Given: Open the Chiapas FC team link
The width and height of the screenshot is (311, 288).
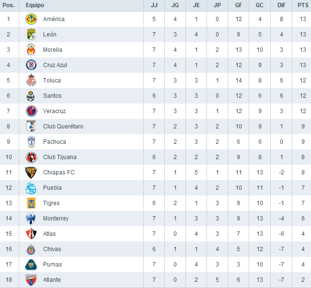Looking at the screenshot, I should click(x=59, y=173).
